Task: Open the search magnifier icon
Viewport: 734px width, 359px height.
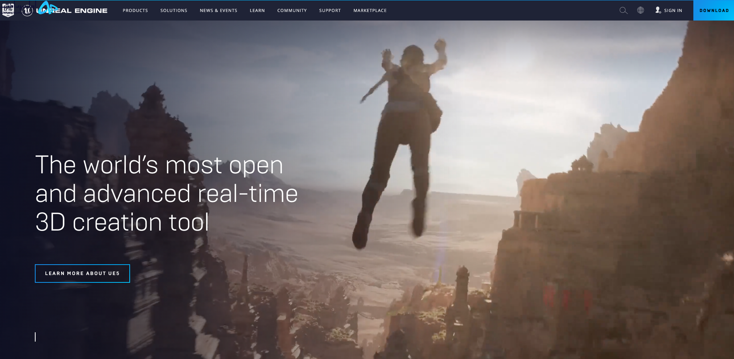Action: [x=623, y=10]
